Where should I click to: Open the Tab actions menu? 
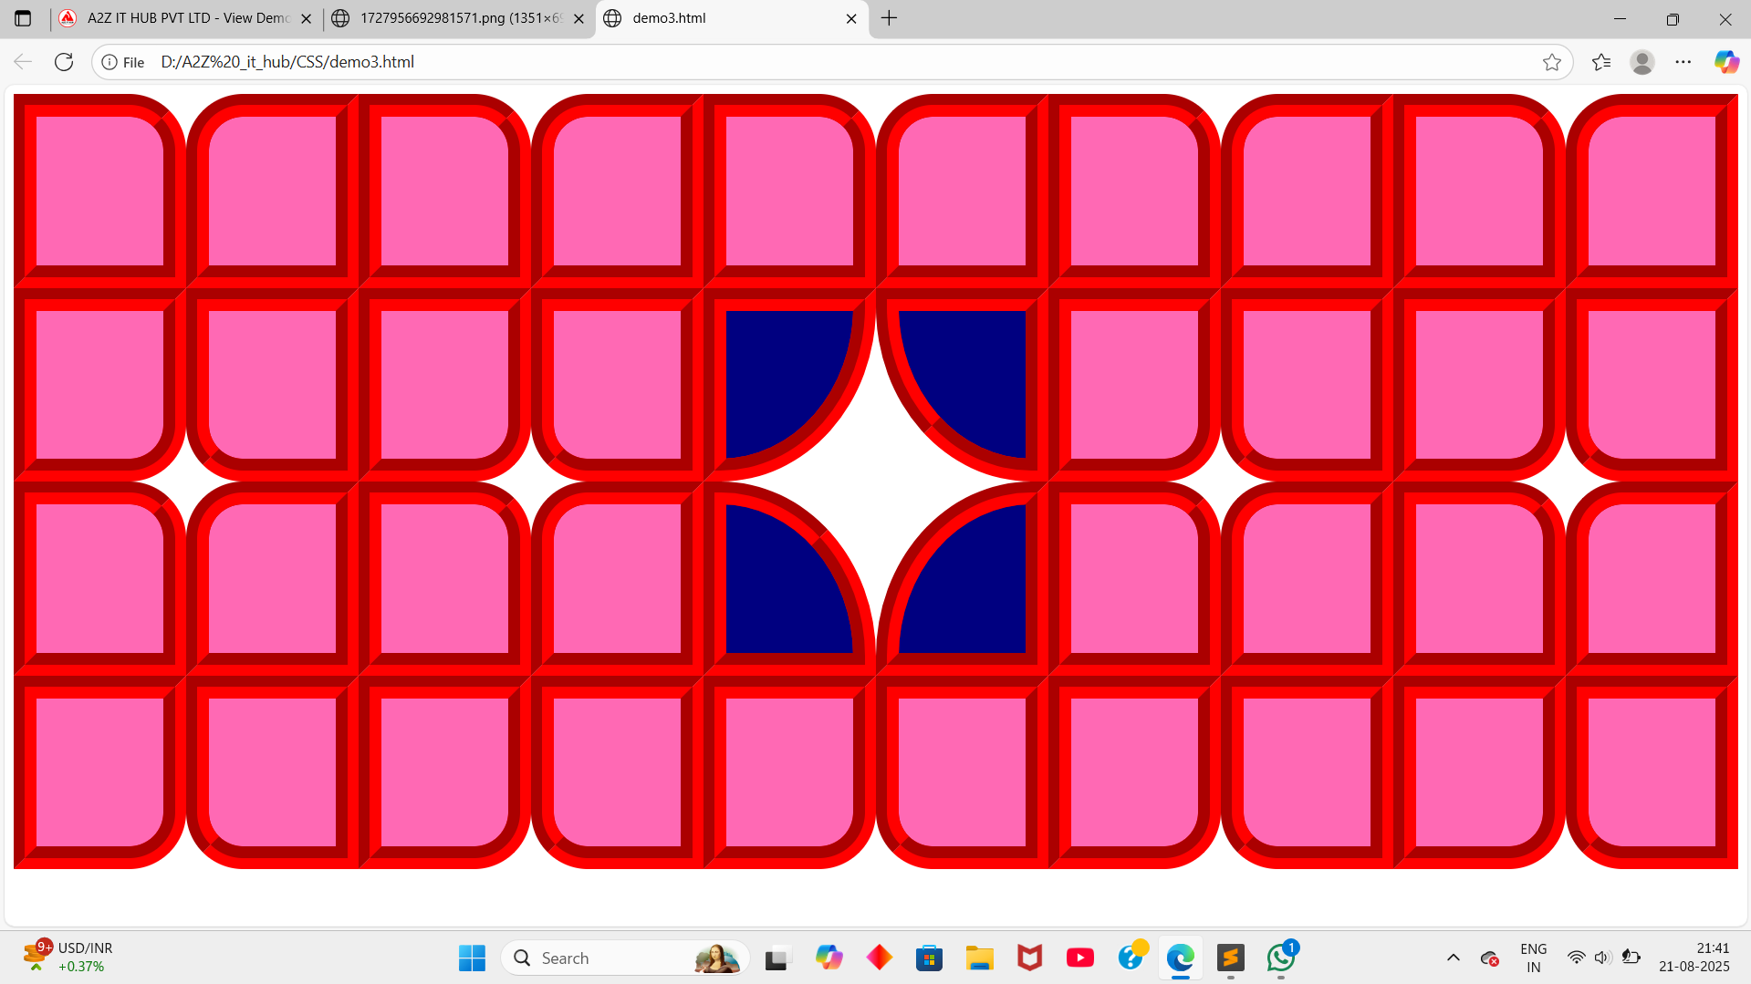point(23,18)
